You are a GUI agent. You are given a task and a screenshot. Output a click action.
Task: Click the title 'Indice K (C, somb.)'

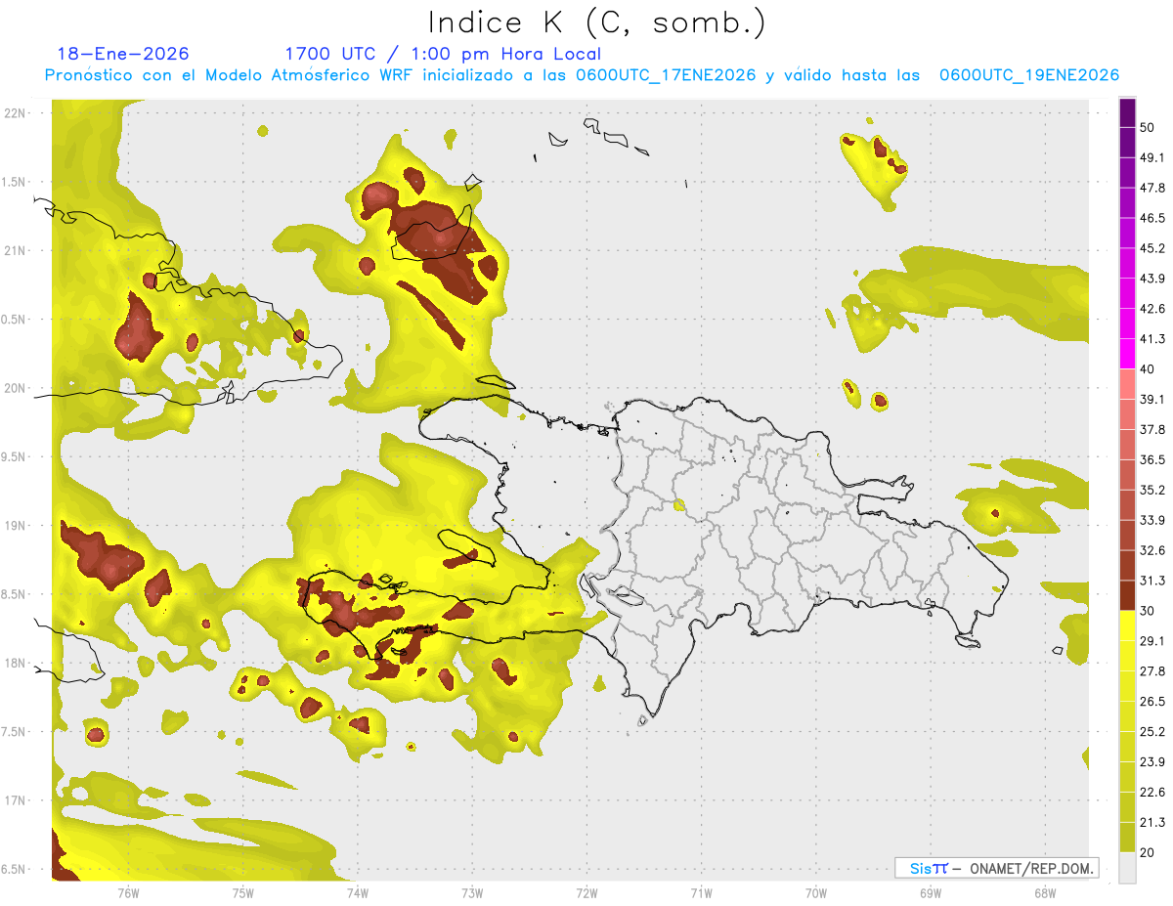(x=597, y=23)
